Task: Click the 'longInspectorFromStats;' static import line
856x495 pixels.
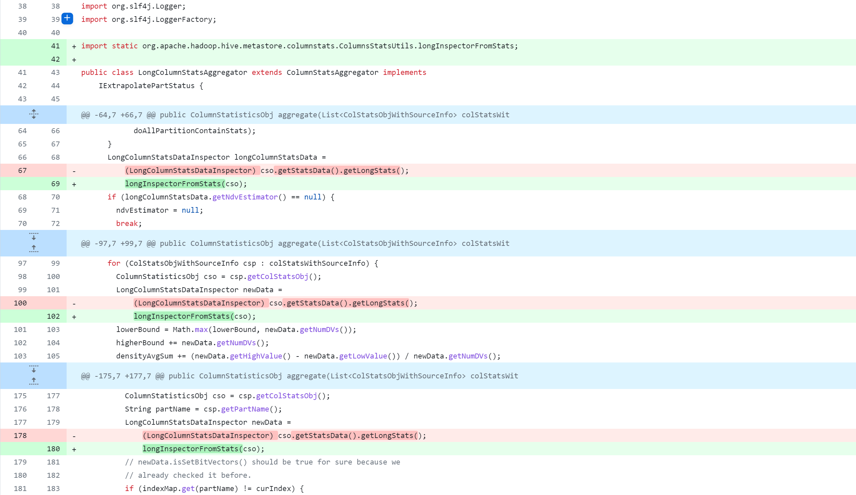Action: tap(300, 46)
